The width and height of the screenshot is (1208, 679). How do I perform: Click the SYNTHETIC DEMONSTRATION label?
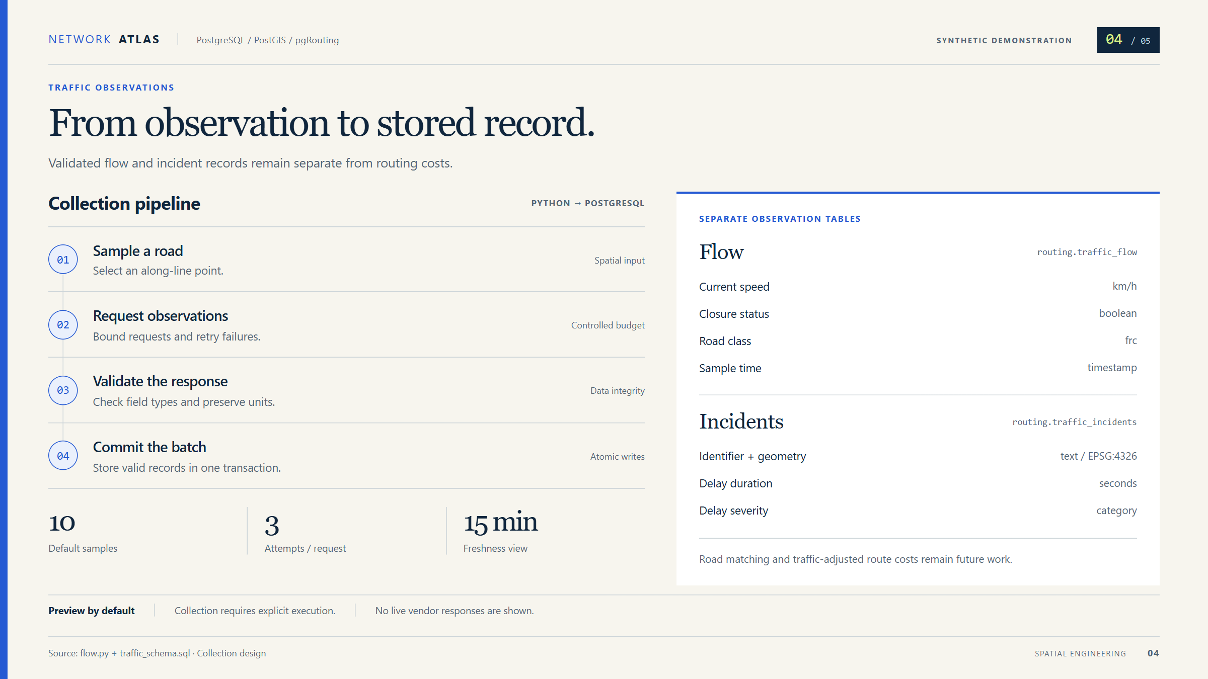click(1004, 40)
